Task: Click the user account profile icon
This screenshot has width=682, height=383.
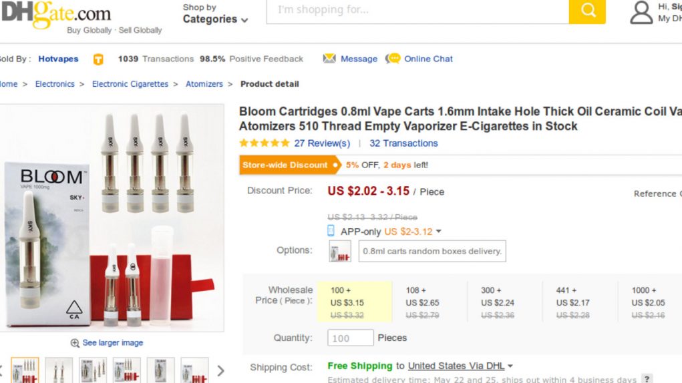Action: pos(641,13)
